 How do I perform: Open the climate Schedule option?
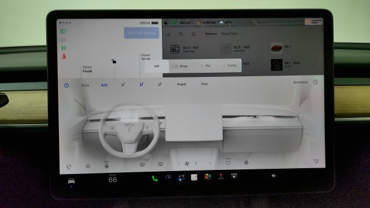[x=301, y=82]
